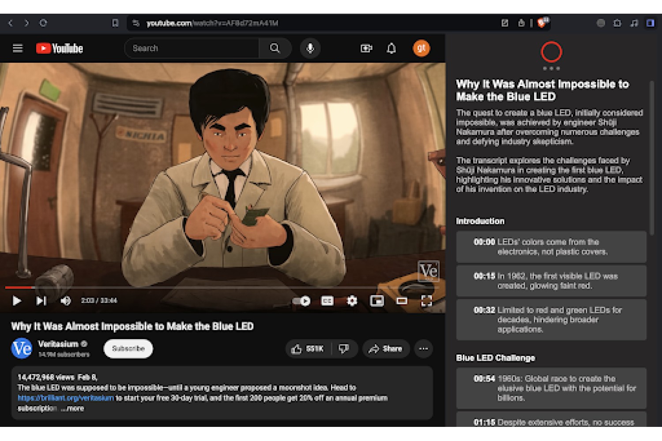Click the sidebar summary title text
Screen dimensions: 662x441
(542, 90)
